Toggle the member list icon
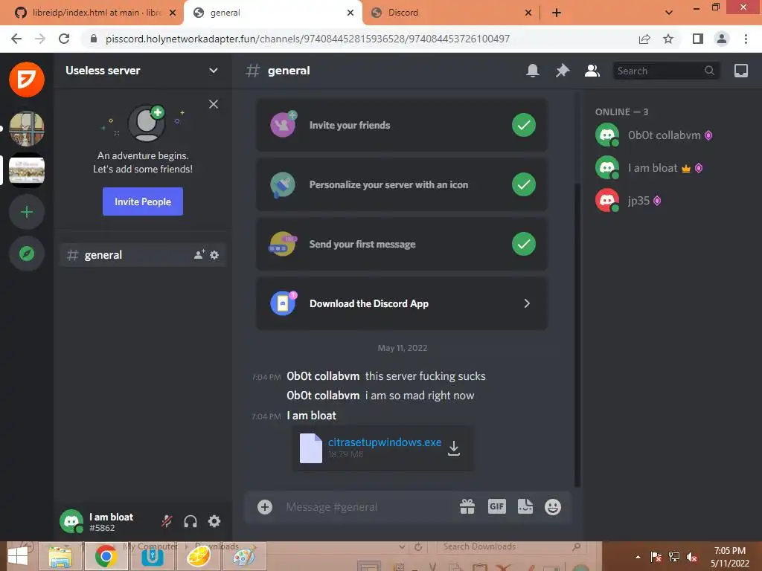Image resolution: width=762 pixels, height=571 pixels. tap(592, 71)
